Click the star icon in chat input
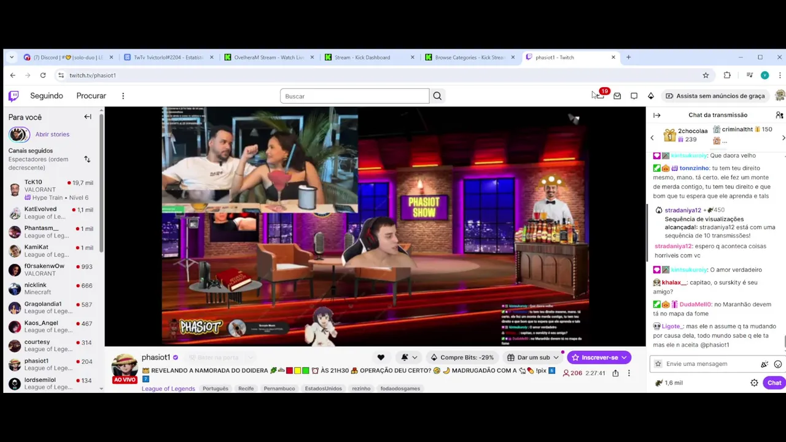Image resolution: width=786 pixels, height=442 pixels. click(x=658, y=364)
